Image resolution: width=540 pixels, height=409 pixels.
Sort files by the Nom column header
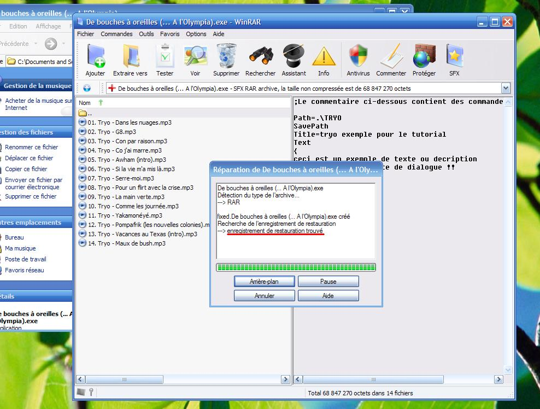[x=85, y=103]
